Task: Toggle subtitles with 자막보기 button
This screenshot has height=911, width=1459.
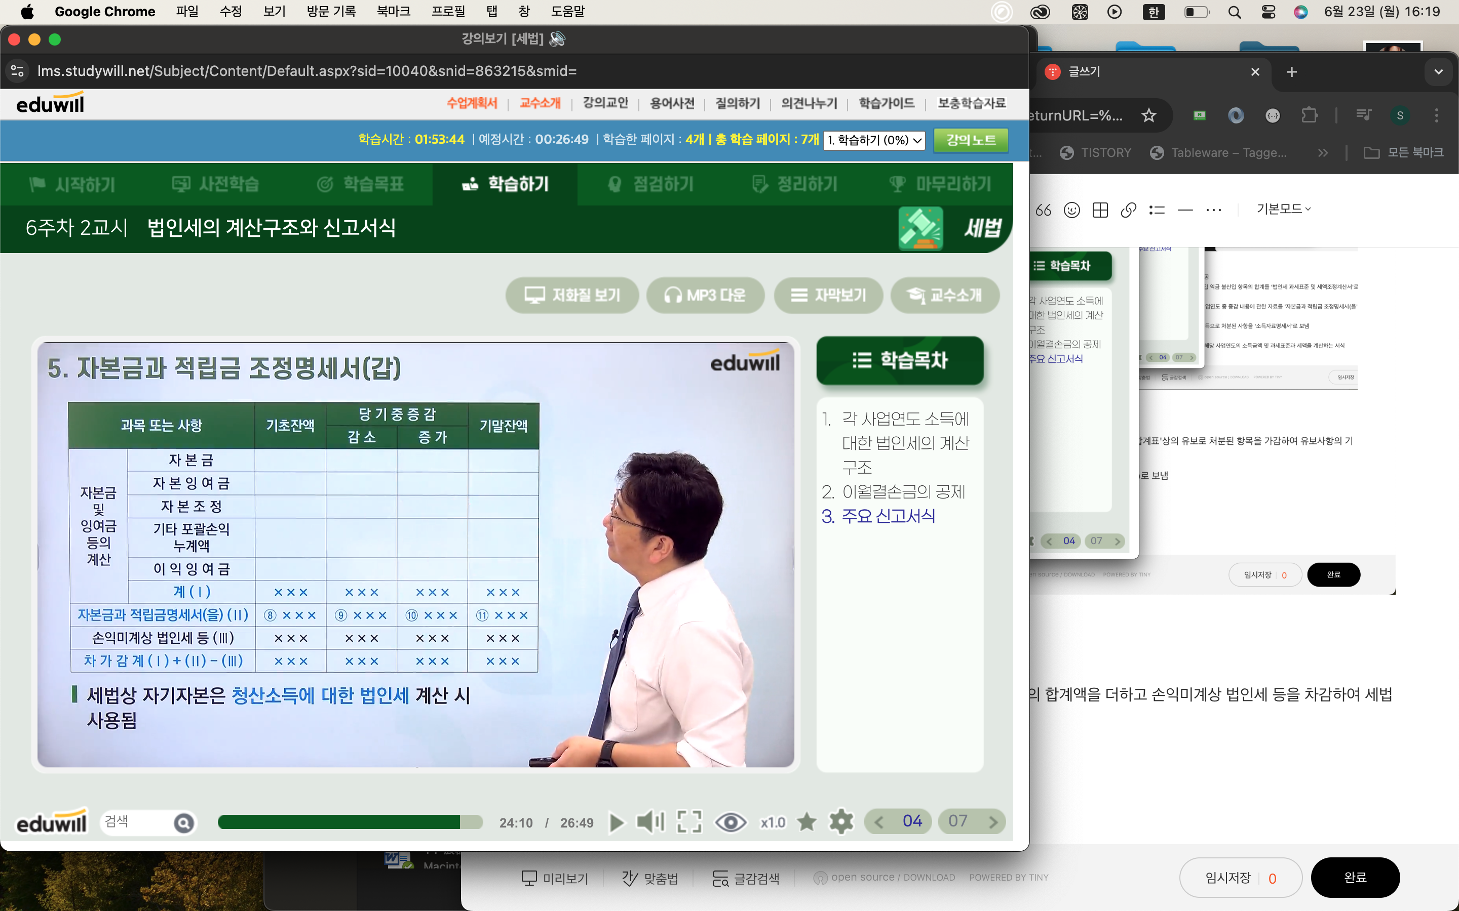Action: click(828, 295)
